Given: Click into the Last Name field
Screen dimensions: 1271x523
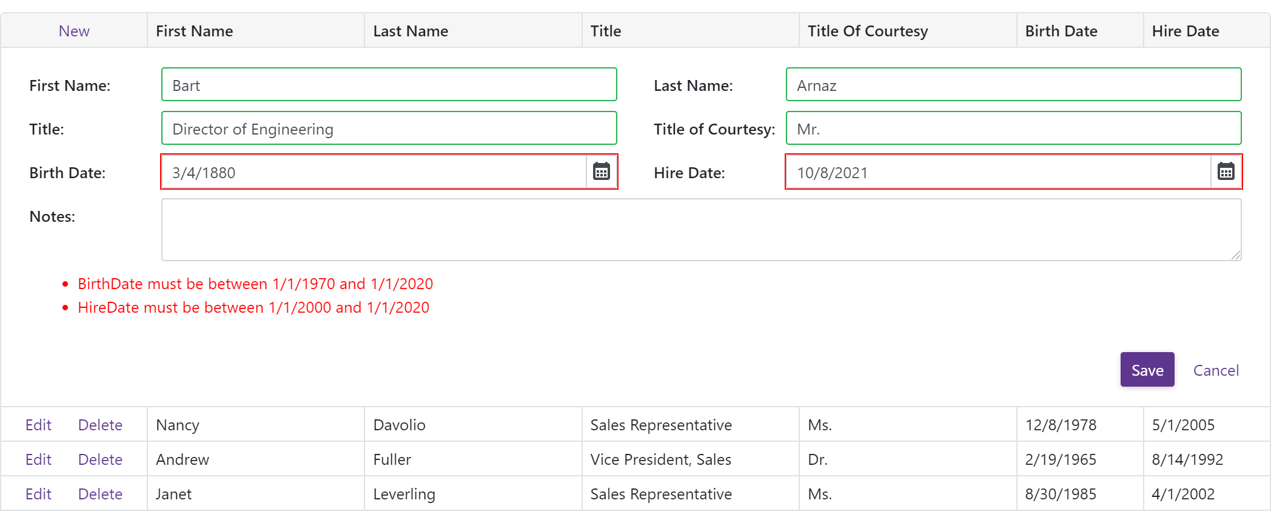Looking at the screenshot, I should pos(1013,85).
